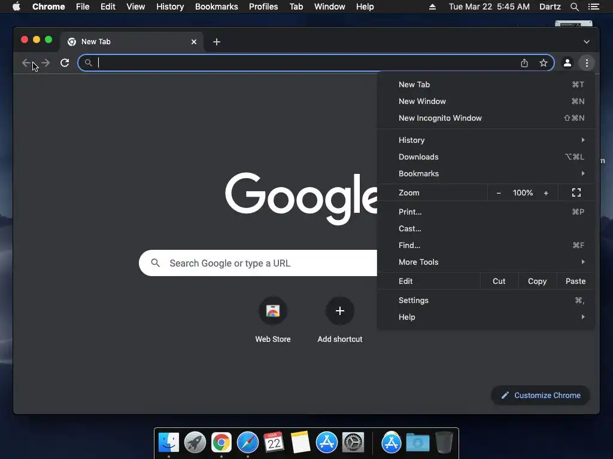
Task: Open the Tab menu in menu bar
Action: pos(296,7)
